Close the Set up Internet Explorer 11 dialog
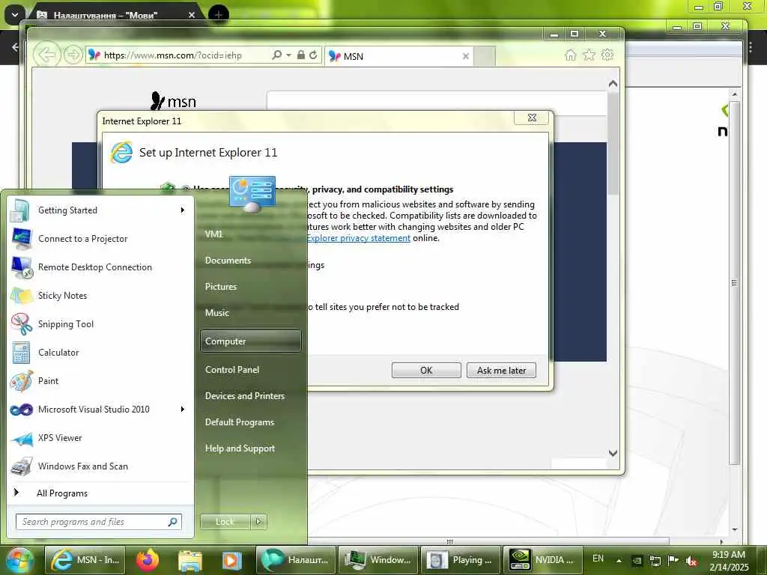 coord(532,118)
